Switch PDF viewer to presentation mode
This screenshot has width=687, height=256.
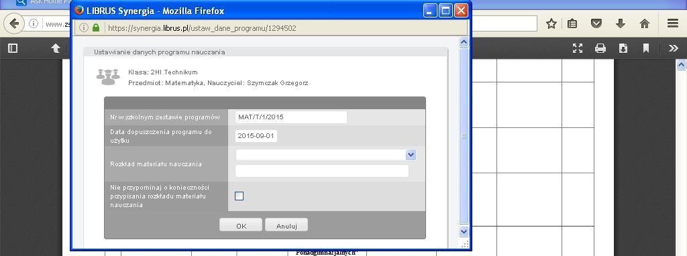point(578,48)
